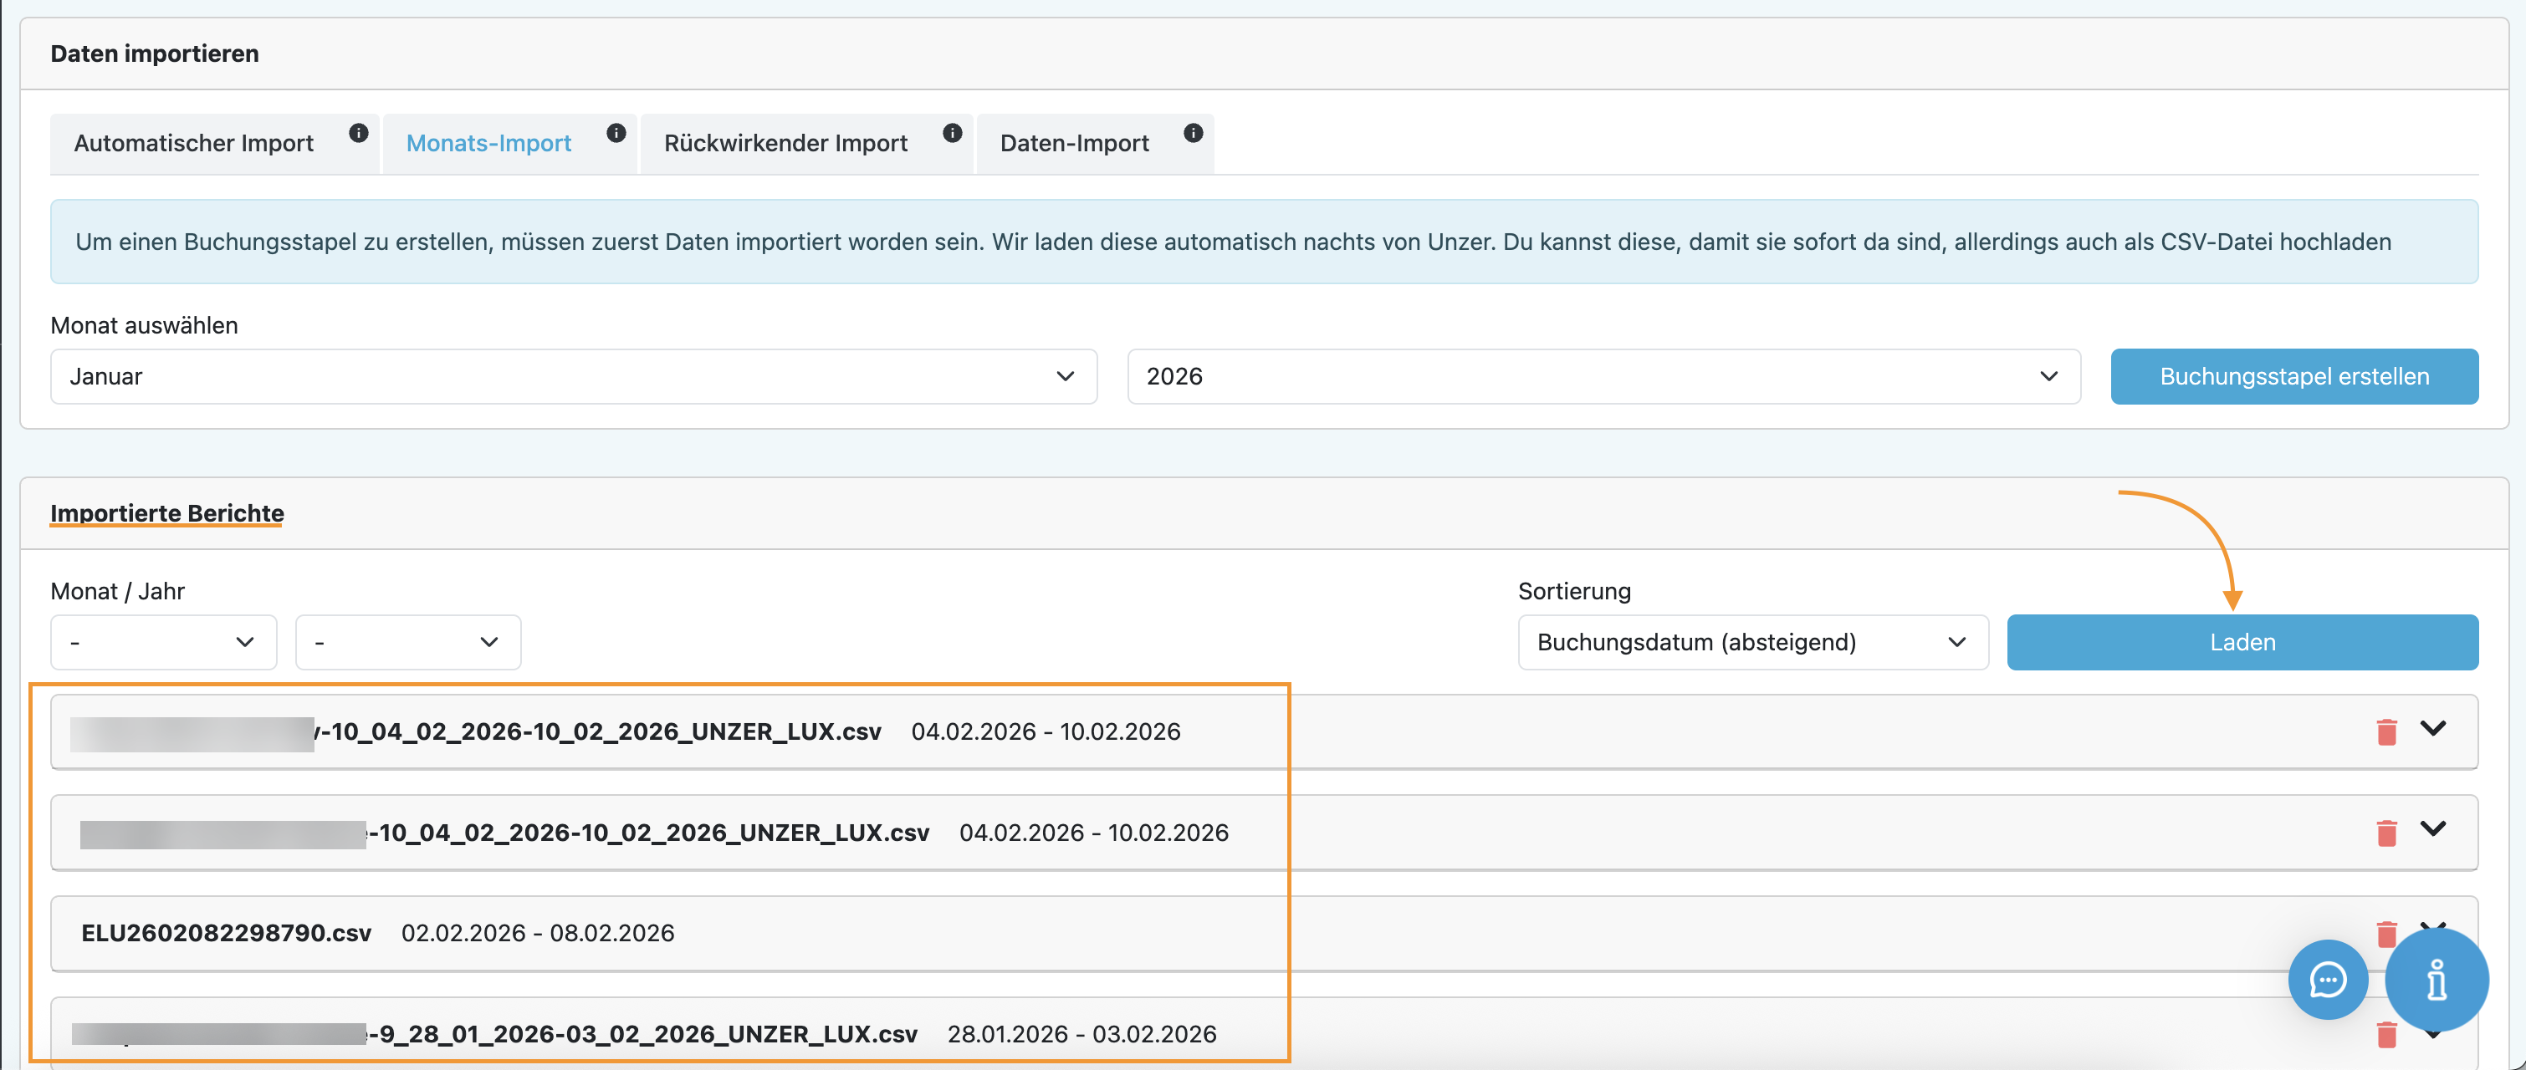Open the round info help button

click(2436, 979)
